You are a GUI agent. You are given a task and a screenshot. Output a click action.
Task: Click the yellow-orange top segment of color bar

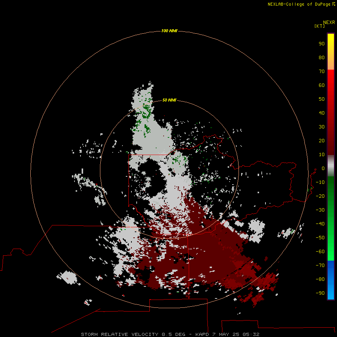(331, 52)
